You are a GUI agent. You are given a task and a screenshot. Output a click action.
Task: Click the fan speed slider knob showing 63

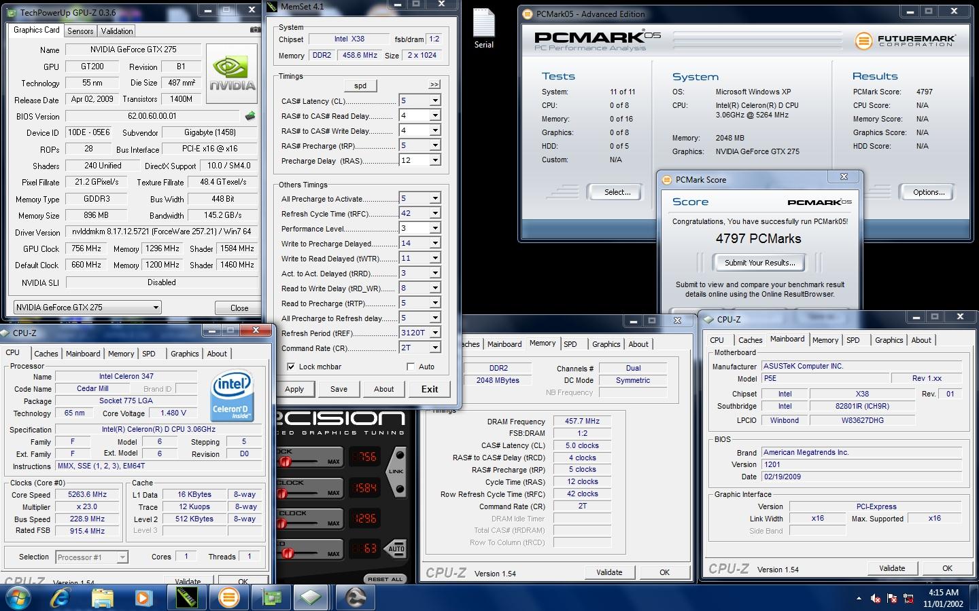288,553
